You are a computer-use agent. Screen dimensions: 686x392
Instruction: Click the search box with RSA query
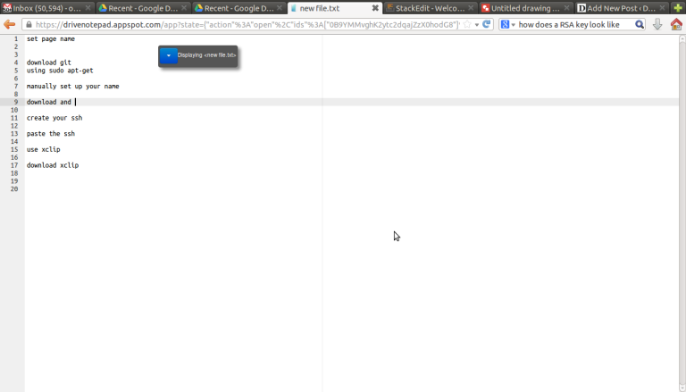[x=572, y=25]
